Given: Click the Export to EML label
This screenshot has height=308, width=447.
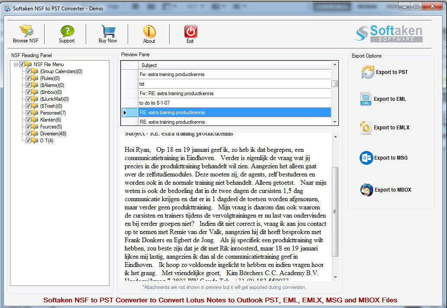Looking at the screenshot, I should click(x=390, y=99).
